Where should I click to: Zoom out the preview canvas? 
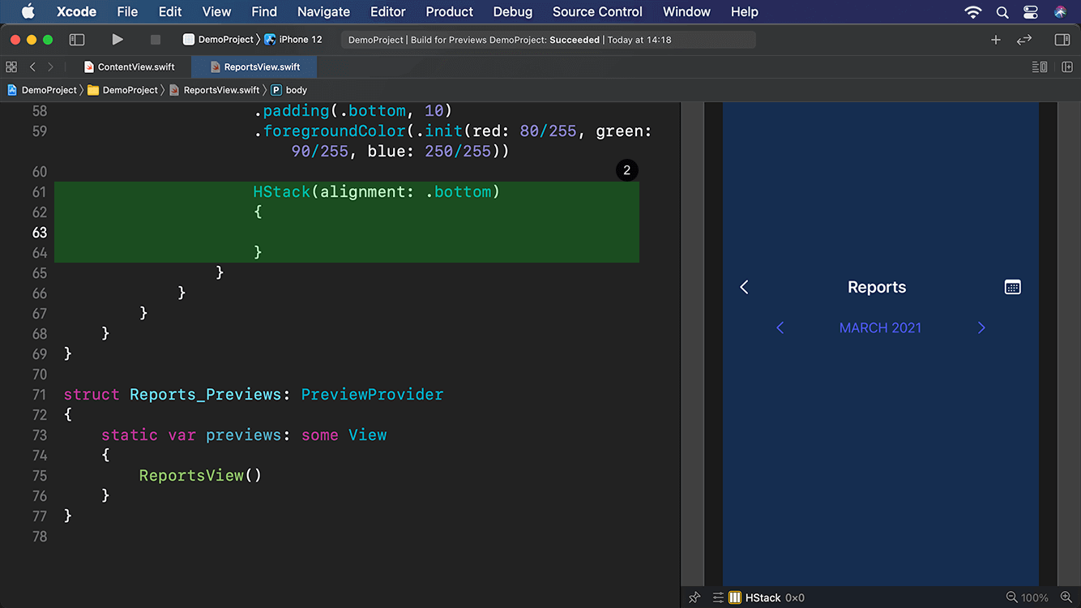1011,597
